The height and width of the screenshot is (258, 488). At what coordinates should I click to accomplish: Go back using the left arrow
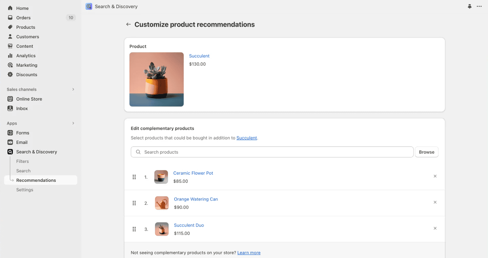(128, 24)
